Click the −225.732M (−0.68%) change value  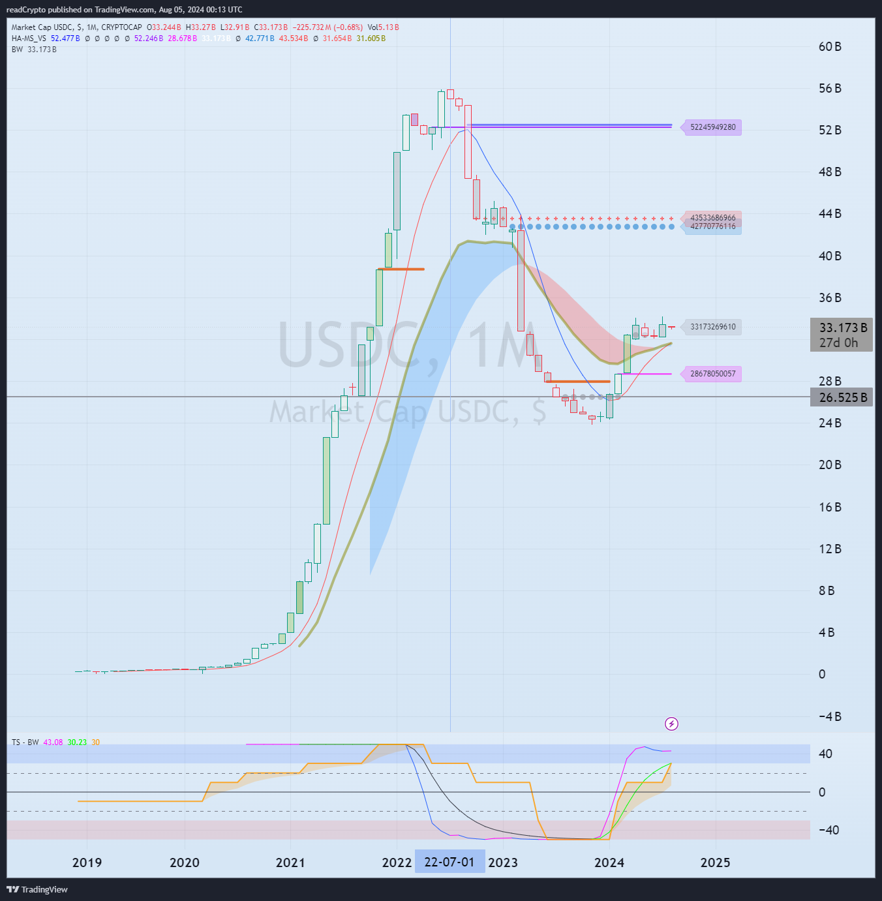(x=327, y=27)
